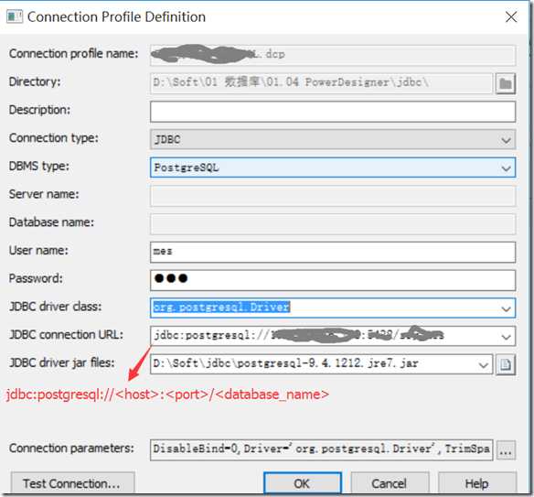Click the folder browse icon beside Directory
Screen dimensions: 534x497
point(506,83)
